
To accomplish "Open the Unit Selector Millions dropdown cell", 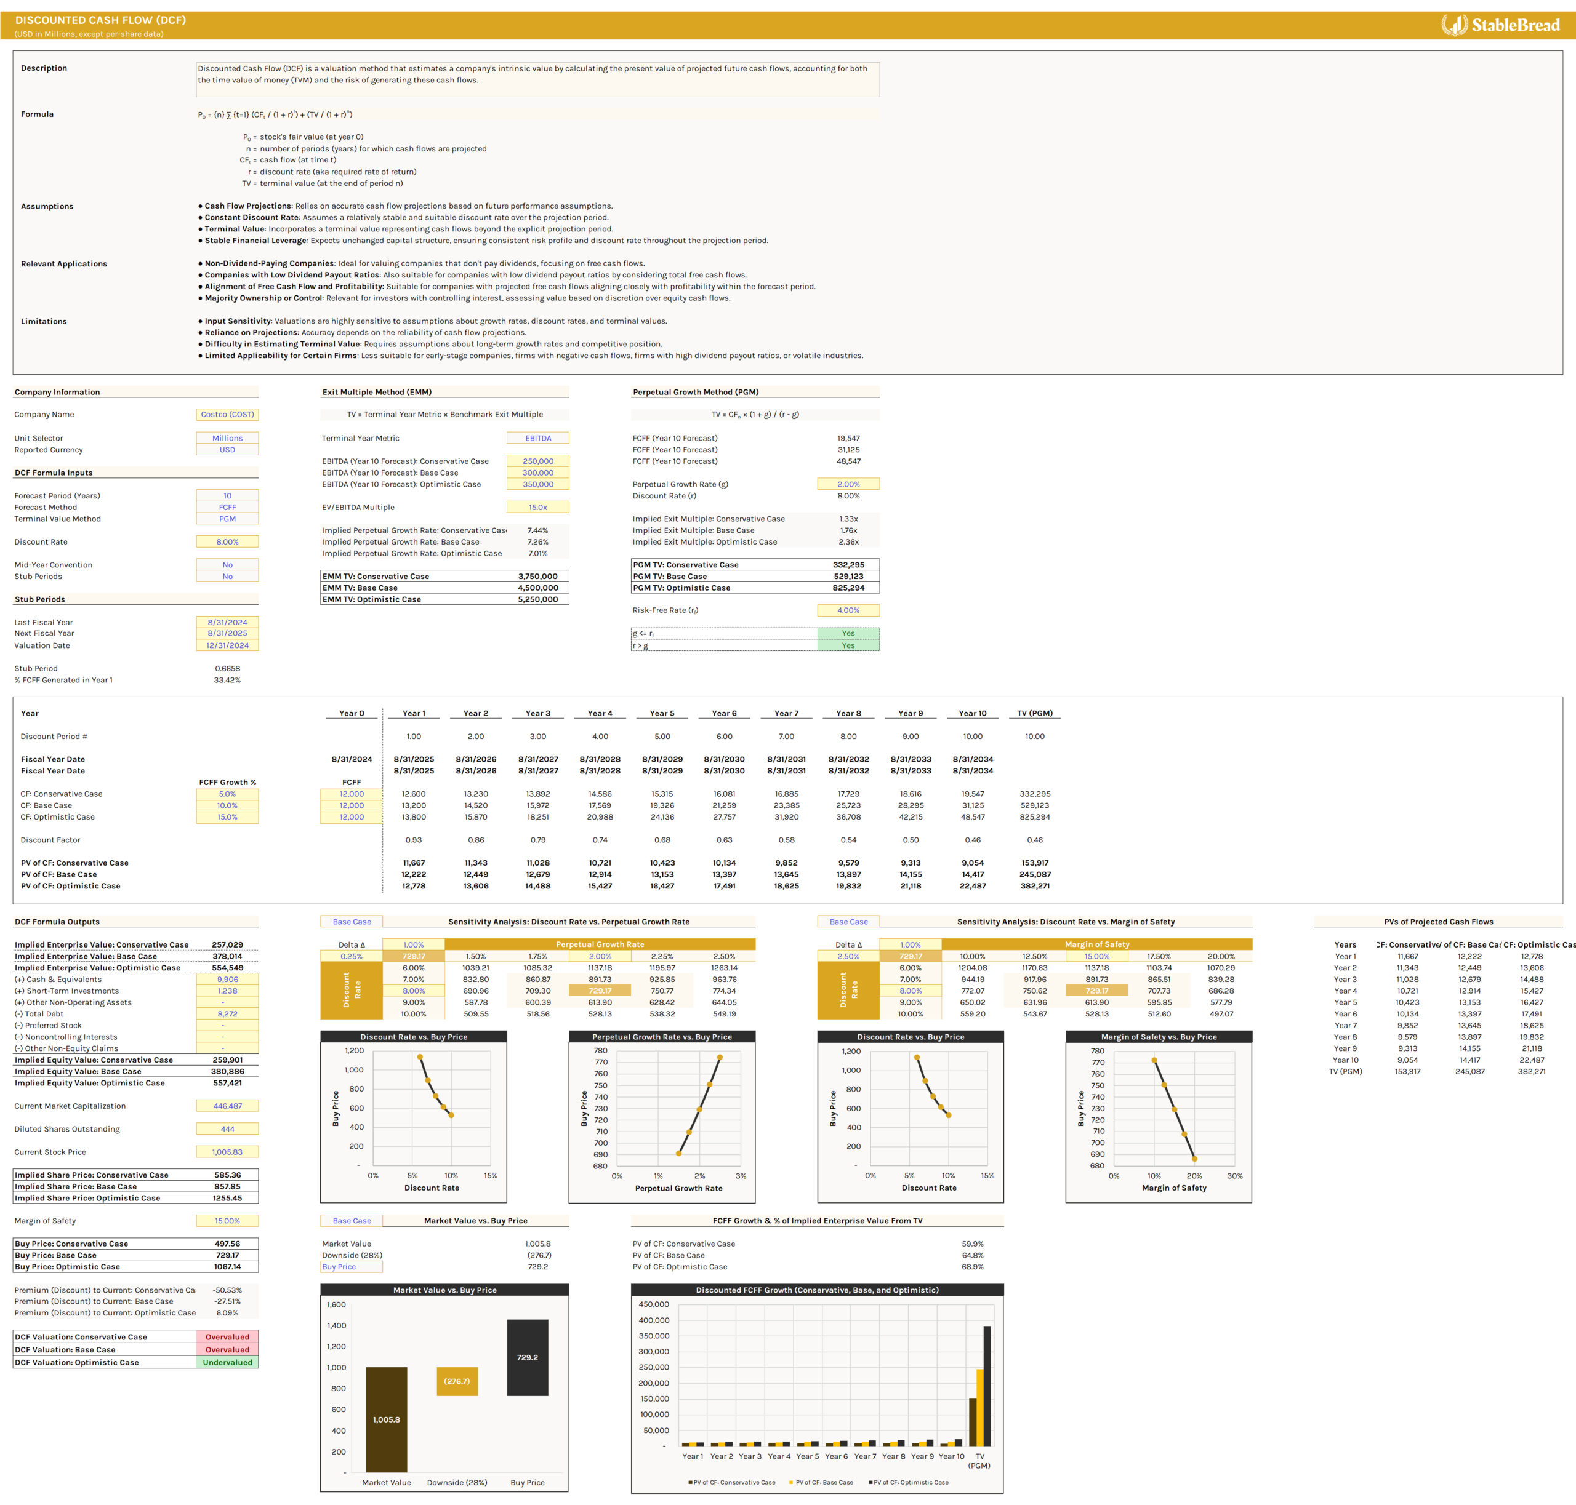I will (x=227, y=438).
